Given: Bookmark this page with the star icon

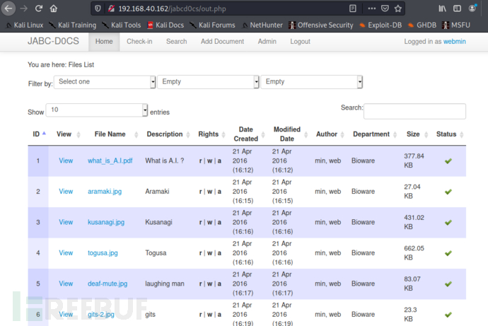Looking at the screenshot, I should [400, 9].
